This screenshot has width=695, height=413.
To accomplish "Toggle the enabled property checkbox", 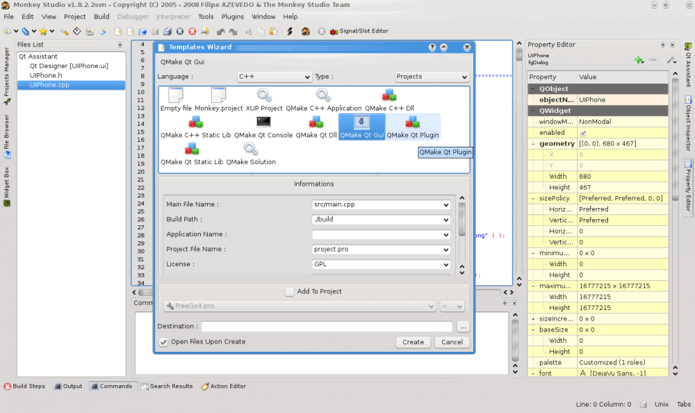I will pyautogui.click(x=583, y=133).
